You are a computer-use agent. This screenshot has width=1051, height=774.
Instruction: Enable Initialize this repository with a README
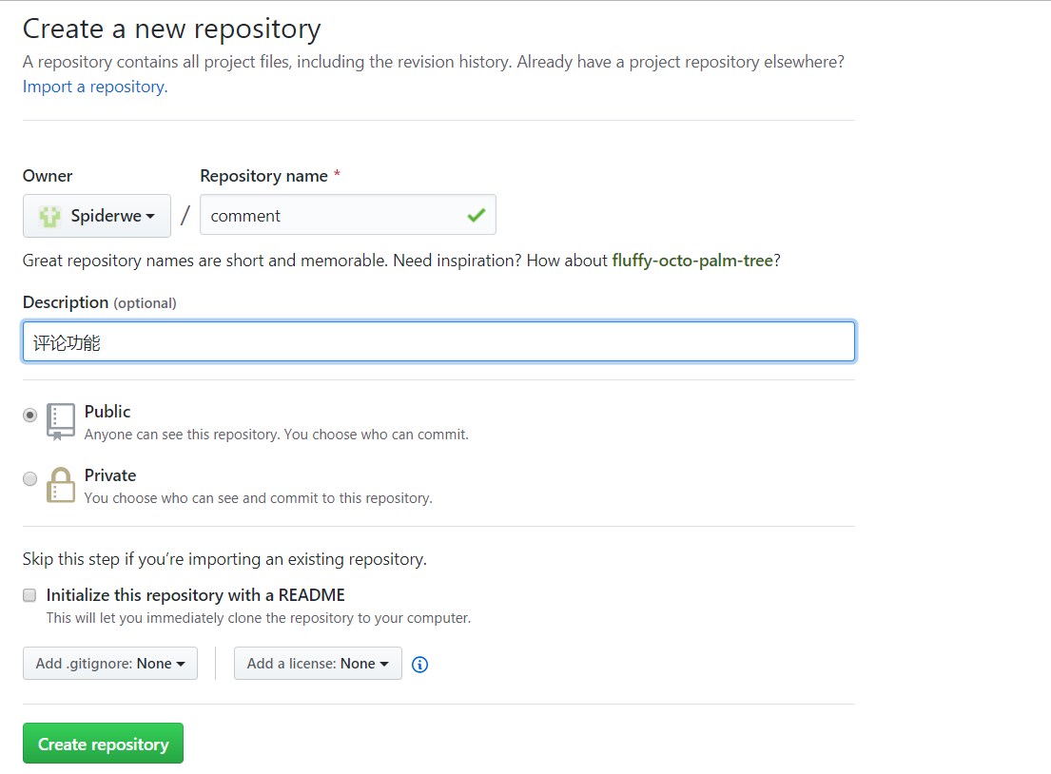pyautogui.click(x=29, y=595)
